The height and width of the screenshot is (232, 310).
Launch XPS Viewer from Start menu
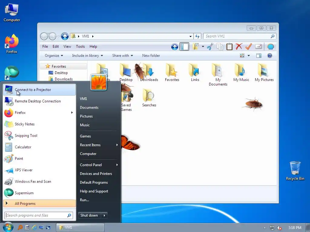(39, 170)
